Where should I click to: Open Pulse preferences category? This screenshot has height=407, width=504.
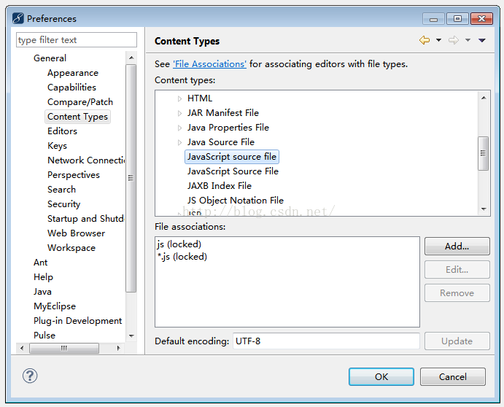(x=44, y=336)
